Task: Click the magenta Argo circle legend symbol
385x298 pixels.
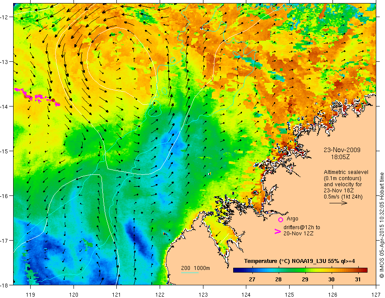Action: point(280,220)
